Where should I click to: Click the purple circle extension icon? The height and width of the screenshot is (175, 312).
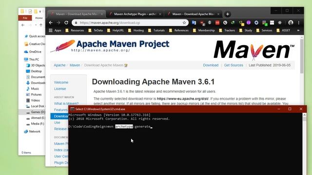pyautogui.click(x=249, y=23)
